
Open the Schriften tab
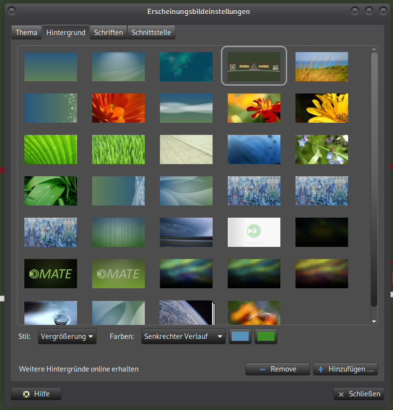(x=108, y=33)
